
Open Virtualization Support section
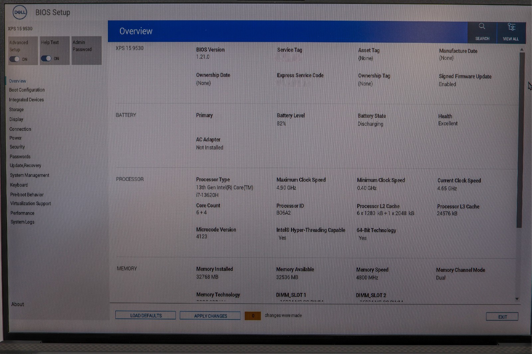tap(31, 204)
